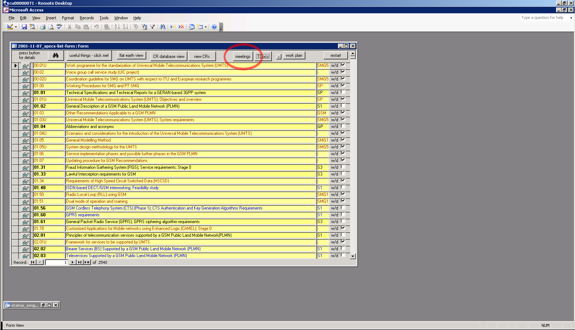Click the Find binoculars toolbar icon
This screenshot has width=575, height=330.
point(163,27)
